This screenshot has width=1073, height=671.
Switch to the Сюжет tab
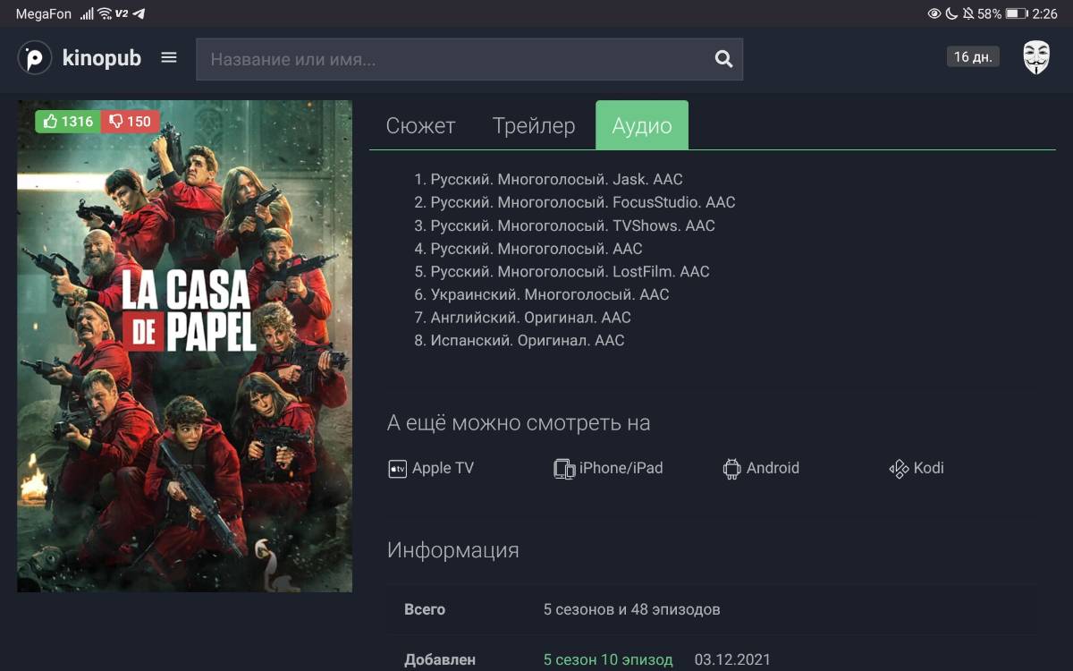point(420,126)
